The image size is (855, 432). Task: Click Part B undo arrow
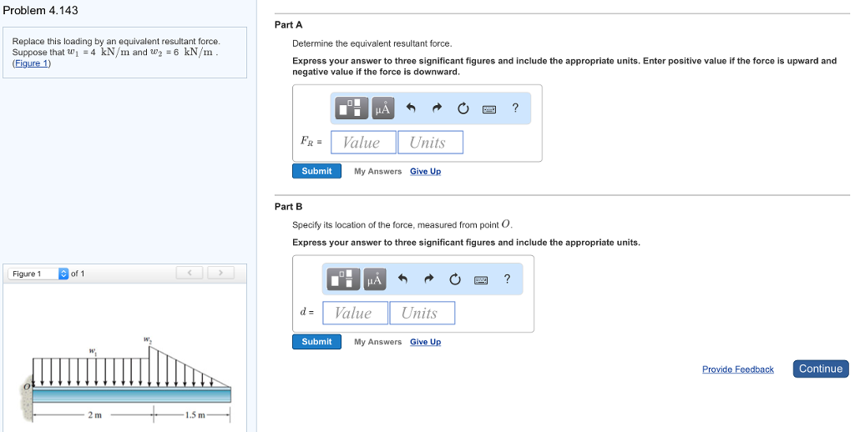point(402,279)
